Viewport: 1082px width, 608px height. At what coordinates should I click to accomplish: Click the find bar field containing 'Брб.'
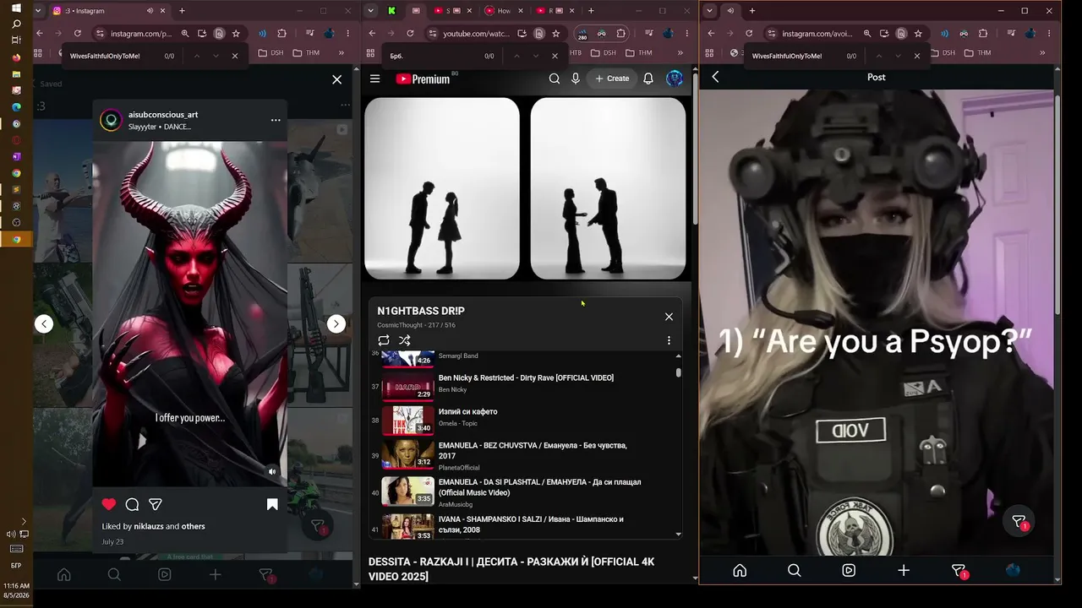tap(431, 56)
